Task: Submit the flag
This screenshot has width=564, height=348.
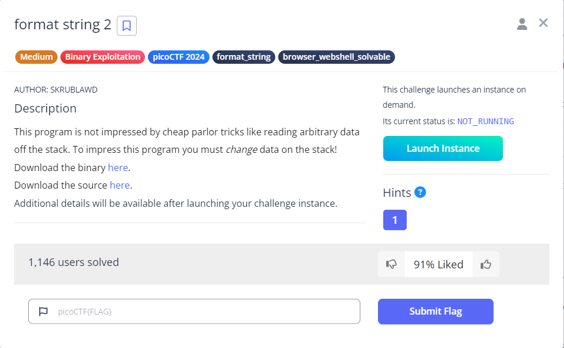Action: pyautogui.click(x=435, y=311)
